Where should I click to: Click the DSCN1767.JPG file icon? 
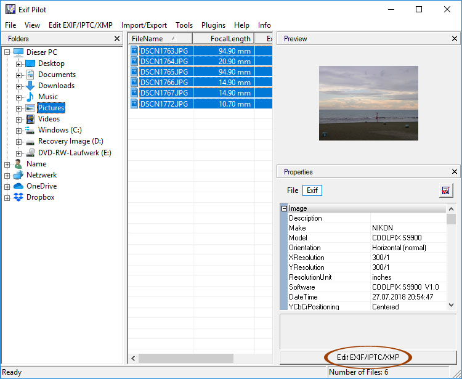point(134,93)
